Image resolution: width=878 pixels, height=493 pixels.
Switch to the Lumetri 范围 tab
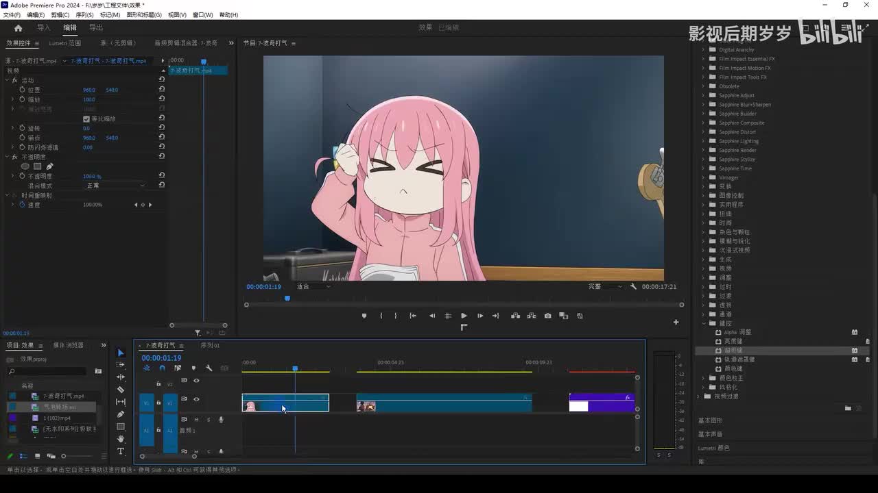(x=65, y=43)
